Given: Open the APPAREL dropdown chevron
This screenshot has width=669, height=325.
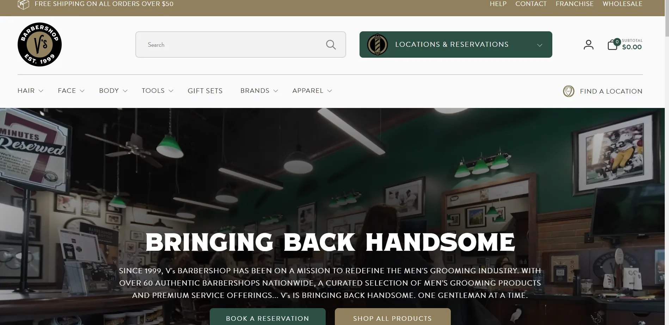Looking at the screenshot, I should tap(330, 91).
